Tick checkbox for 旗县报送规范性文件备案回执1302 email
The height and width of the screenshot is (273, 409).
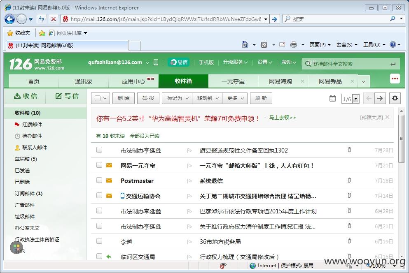tap(99, 150)
